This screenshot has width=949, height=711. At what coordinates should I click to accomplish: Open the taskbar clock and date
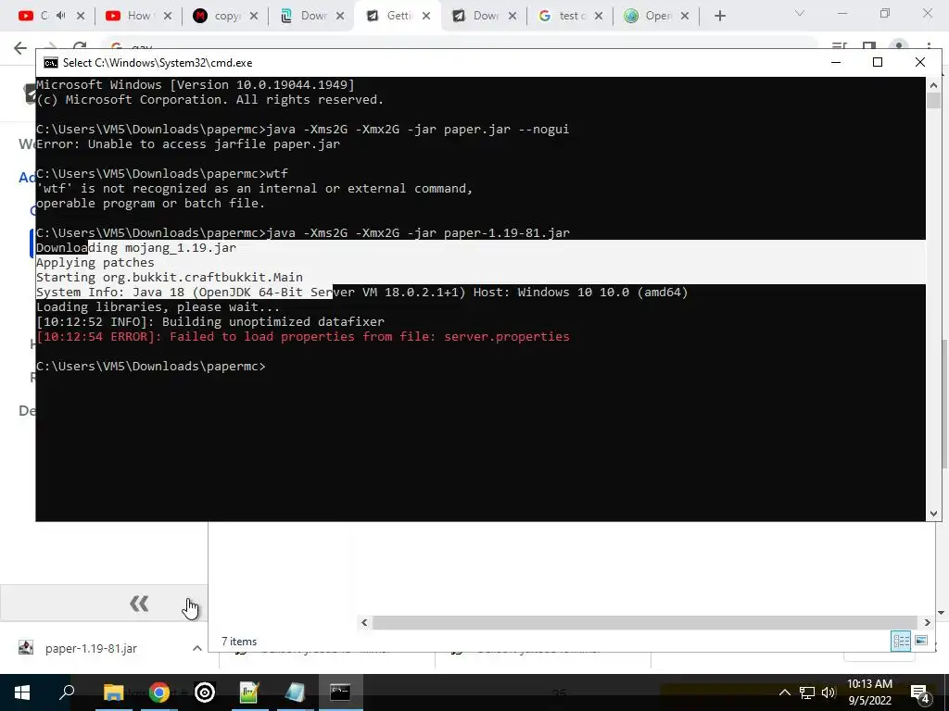pyautogui.click(x=869, y=692)
